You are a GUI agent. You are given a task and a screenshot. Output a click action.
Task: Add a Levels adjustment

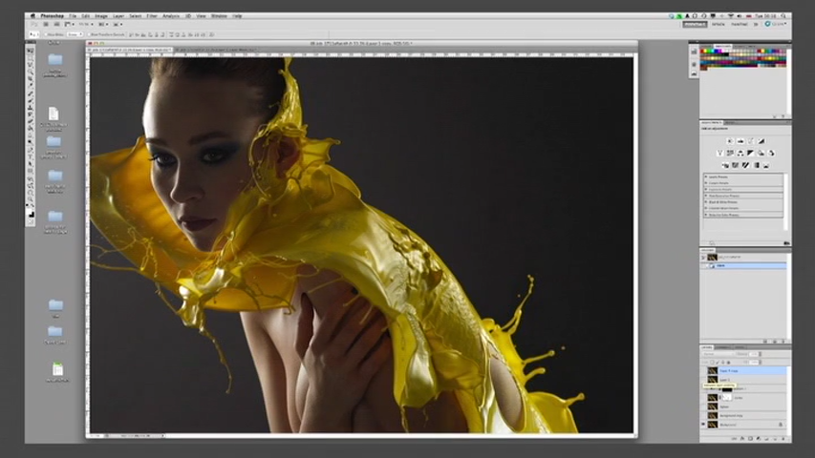[740, 141]
